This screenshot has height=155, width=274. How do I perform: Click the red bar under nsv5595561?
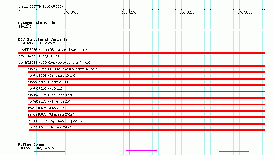click(x=147, y=85)
